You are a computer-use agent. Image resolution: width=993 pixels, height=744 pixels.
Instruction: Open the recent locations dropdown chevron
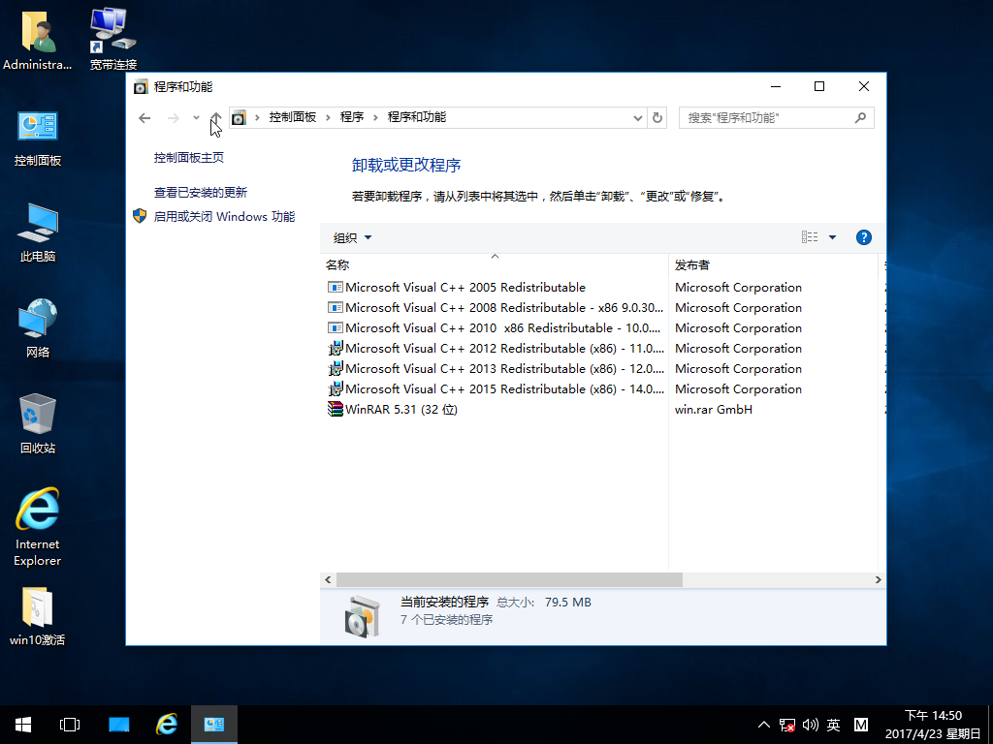point(196,117)
